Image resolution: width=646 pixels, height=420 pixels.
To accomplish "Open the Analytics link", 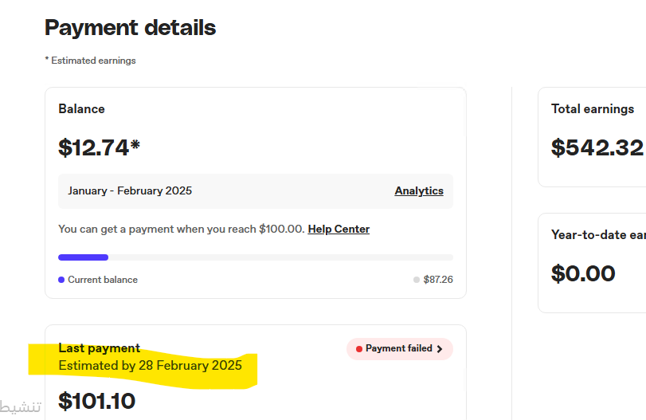I will [419, 190].
